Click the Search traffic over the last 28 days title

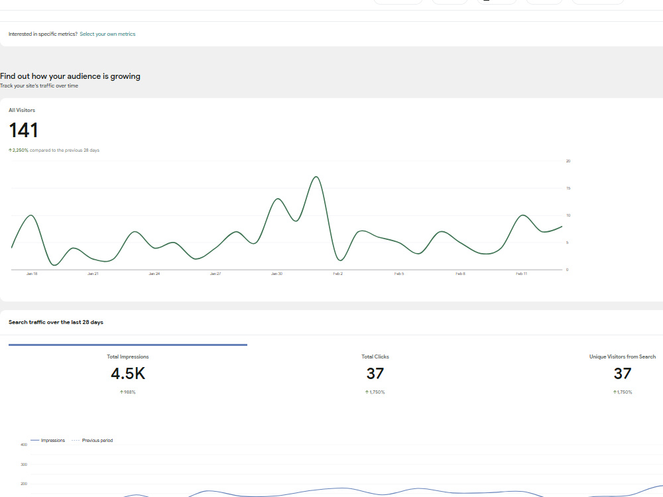click(56, 323)
